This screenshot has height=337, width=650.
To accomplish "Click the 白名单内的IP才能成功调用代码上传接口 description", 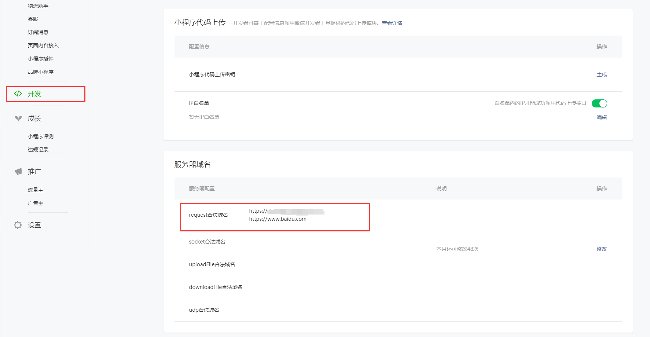I will tap(540, 103).
